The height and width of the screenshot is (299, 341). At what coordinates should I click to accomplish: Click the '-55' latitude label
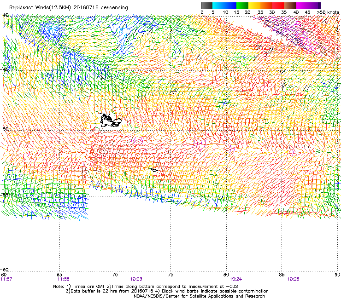pos(5,195)
